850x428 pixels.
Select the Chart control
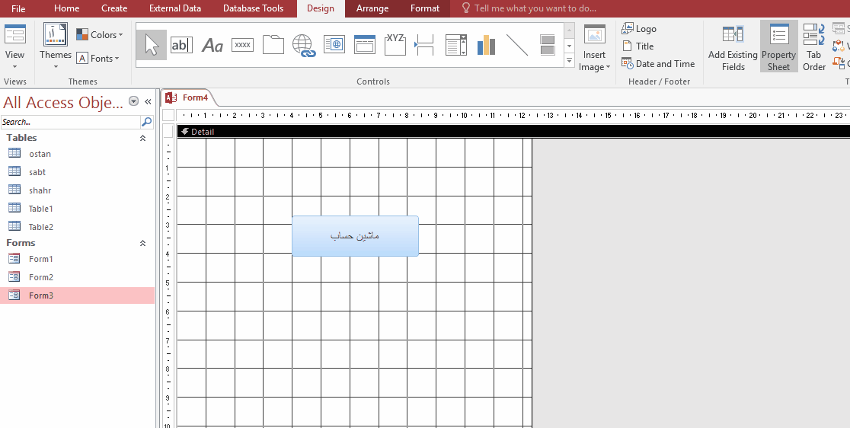pos(487,45)
